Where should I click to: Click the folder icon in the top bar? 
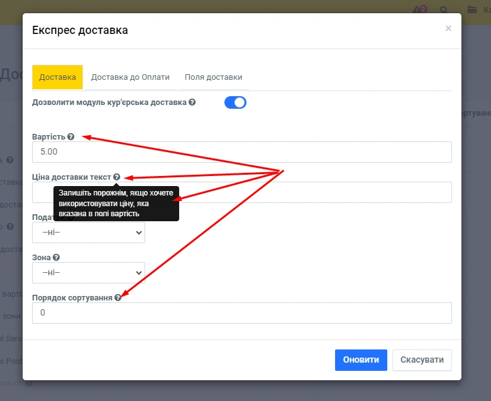pos(472,10)
